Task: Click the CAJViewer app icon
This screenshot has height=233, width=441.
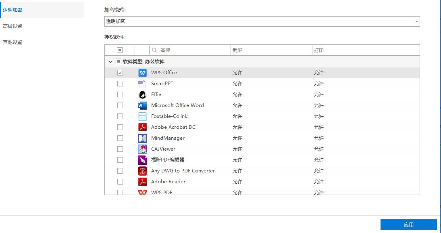Action: [x=142, y=149]
